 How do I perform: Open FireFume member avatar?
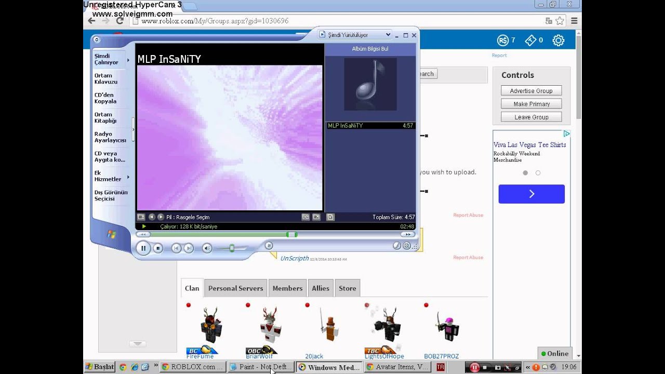[x=211, y=326]
